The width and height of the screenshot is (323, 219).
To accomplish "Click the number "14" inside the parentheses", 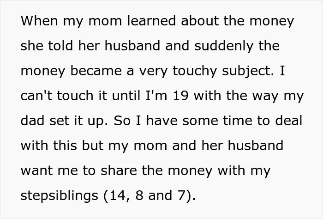I will pyautogui.click(x=118, y=195).
